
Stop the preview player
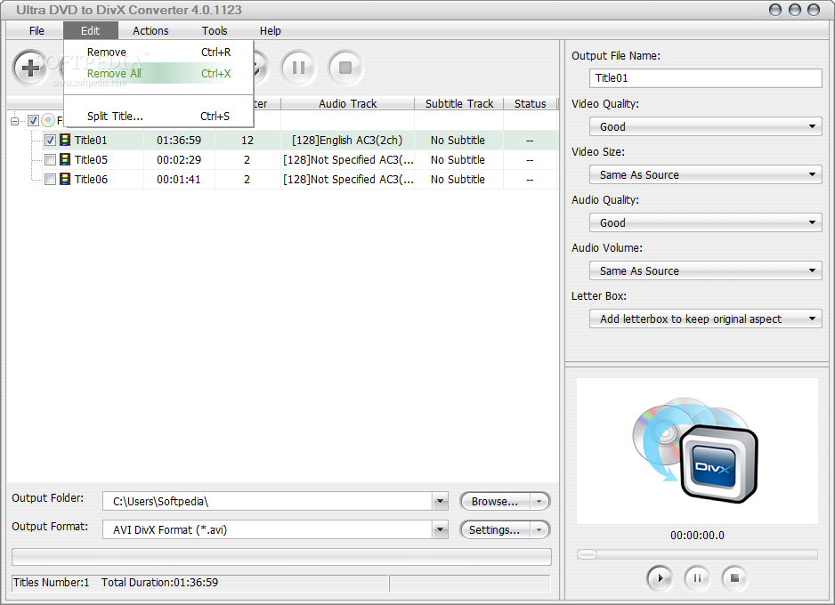(x=734, y=577)
